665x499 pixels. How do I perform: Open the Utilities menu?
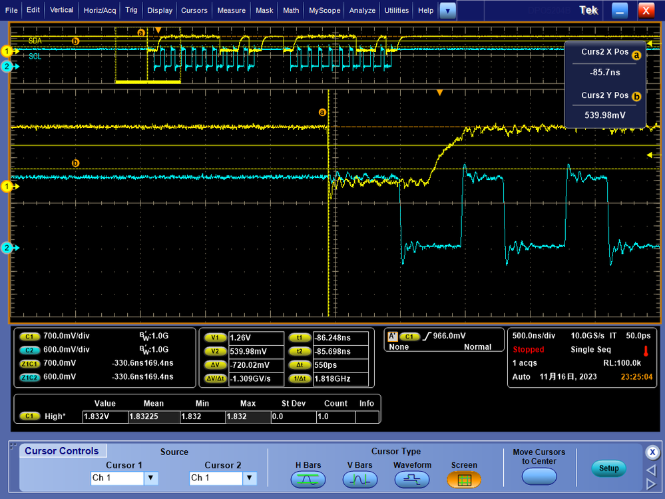click(x=397, y=10)
